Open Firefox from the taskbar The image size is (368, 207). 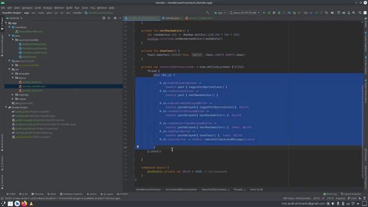(24, 204)
